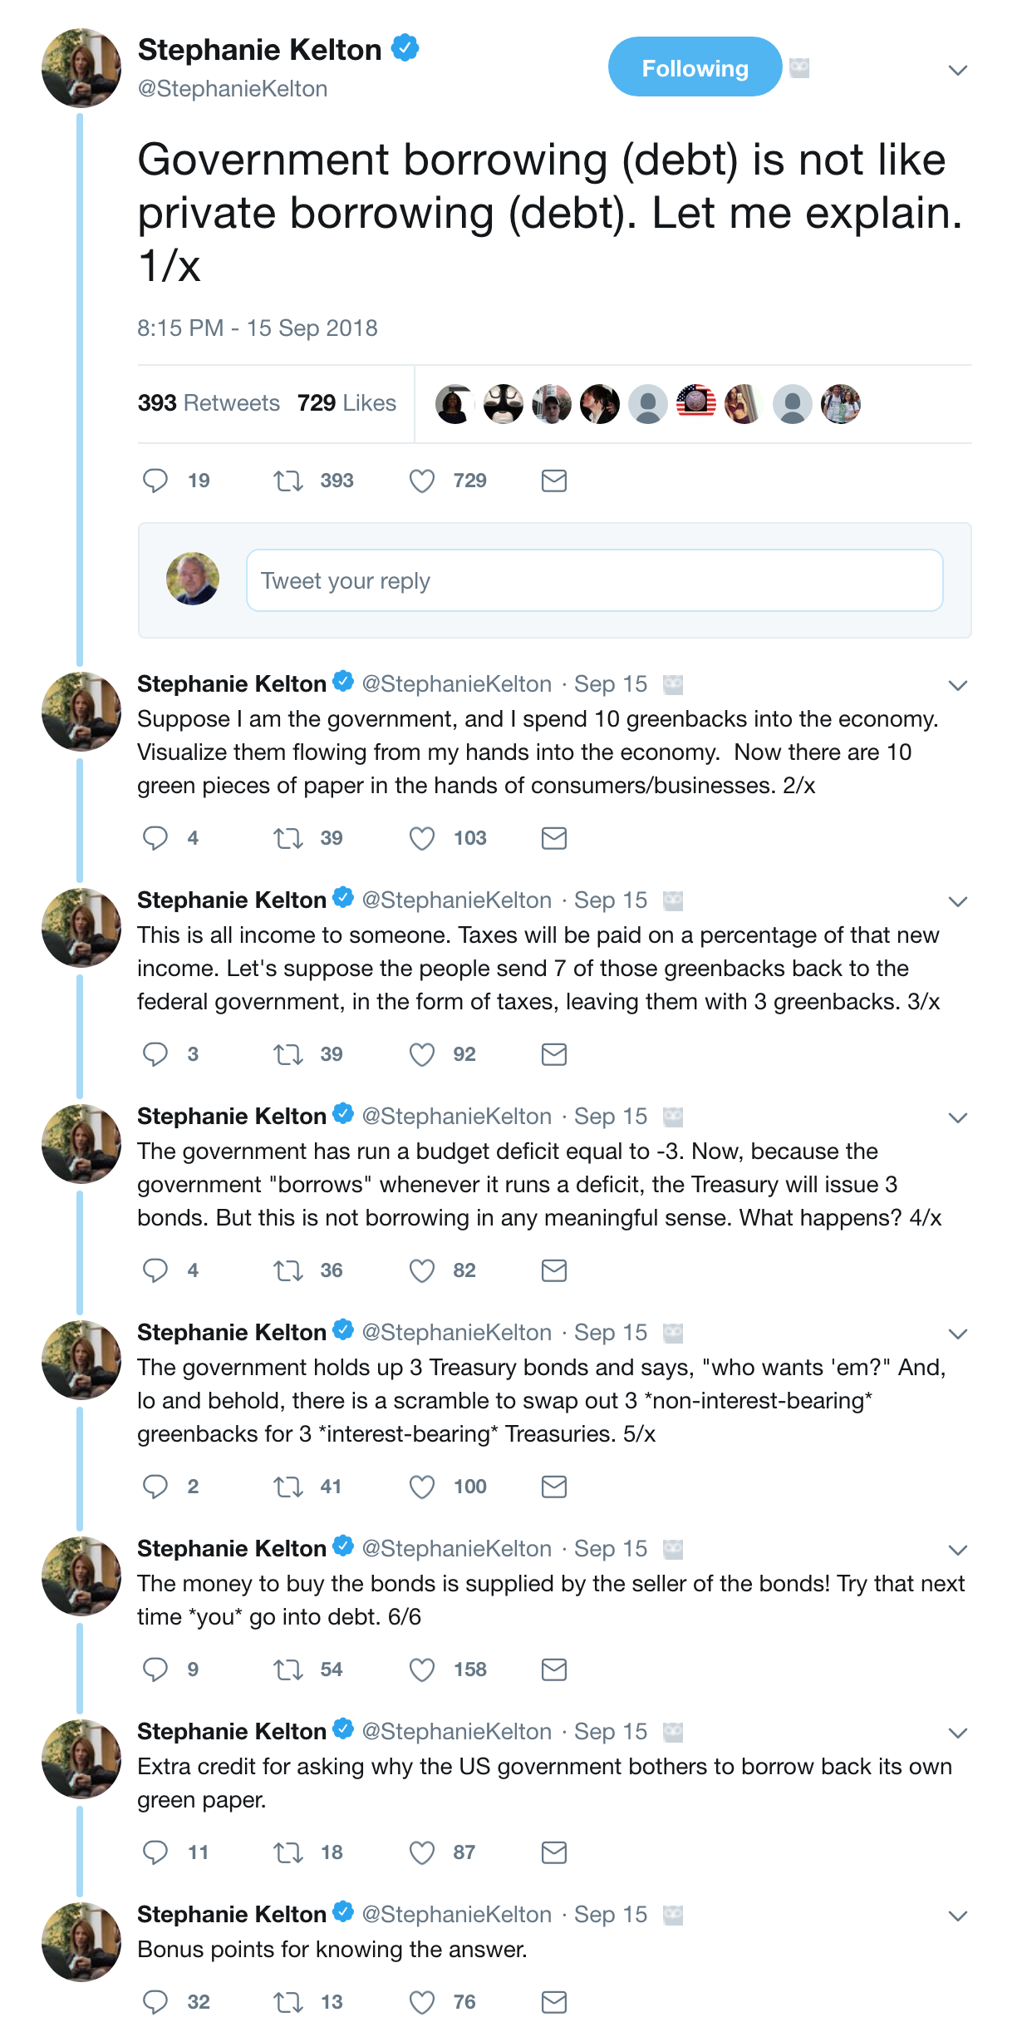1022x2027 pixels.
Task: Open dropdown on the 'Bonus points' tweet
Action: click(957, 1916)
